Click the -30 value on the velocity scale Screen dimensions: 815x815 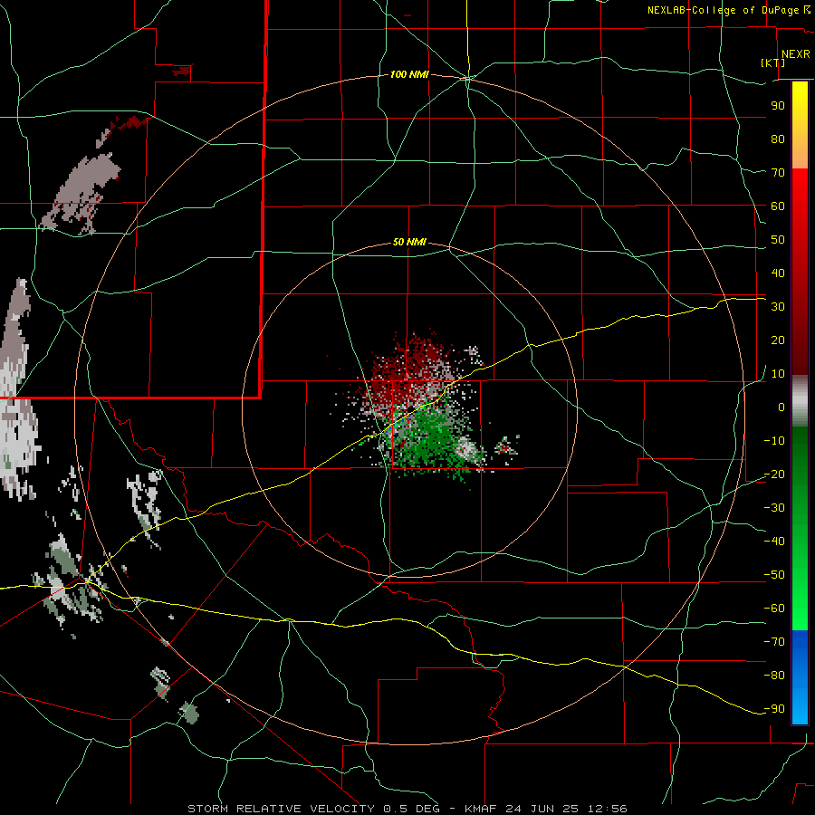pyautogui.click(x=774, y=508)
